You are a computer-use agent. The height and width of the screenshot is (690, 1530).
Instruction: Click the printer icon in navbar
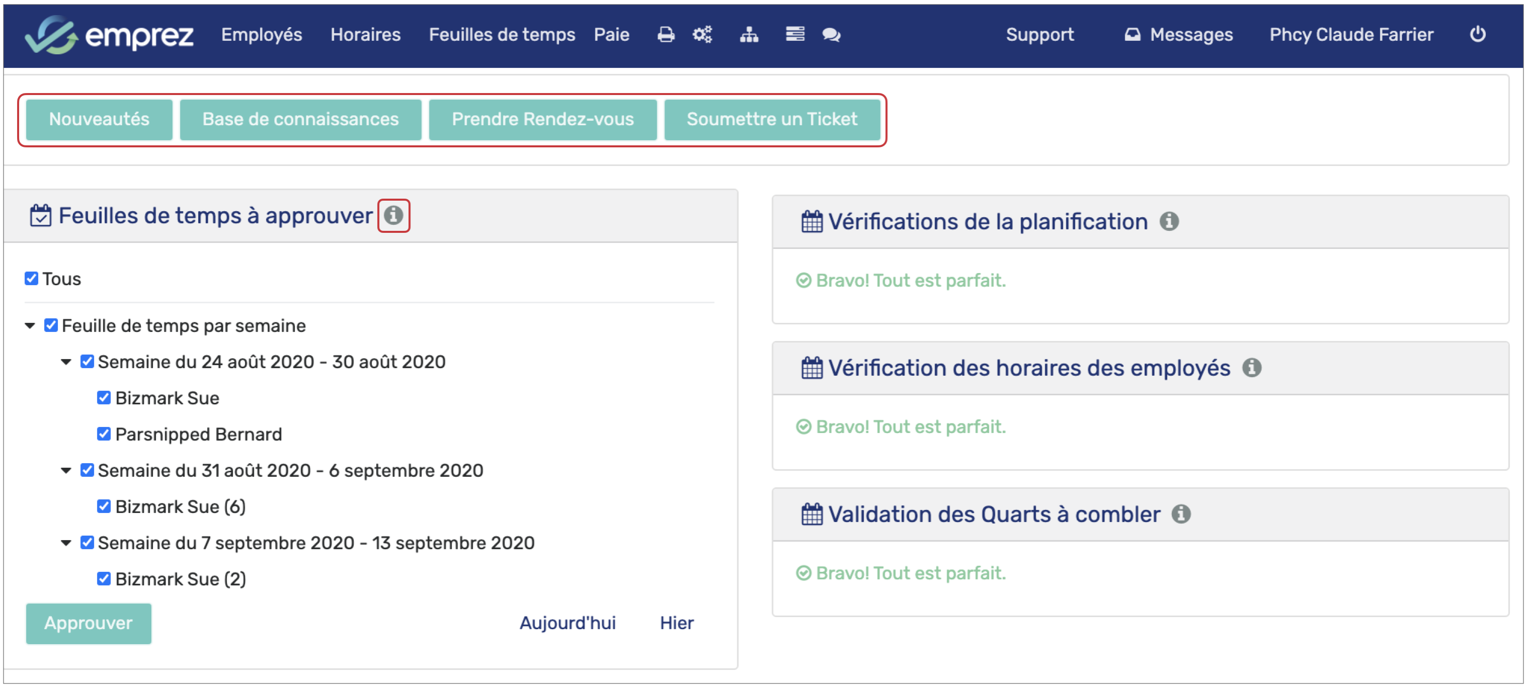[666, 35]
